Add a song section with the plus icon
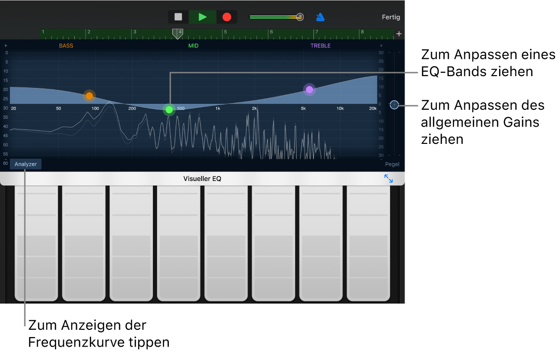This screenshot has width=560, height=355. click(399, 34)
